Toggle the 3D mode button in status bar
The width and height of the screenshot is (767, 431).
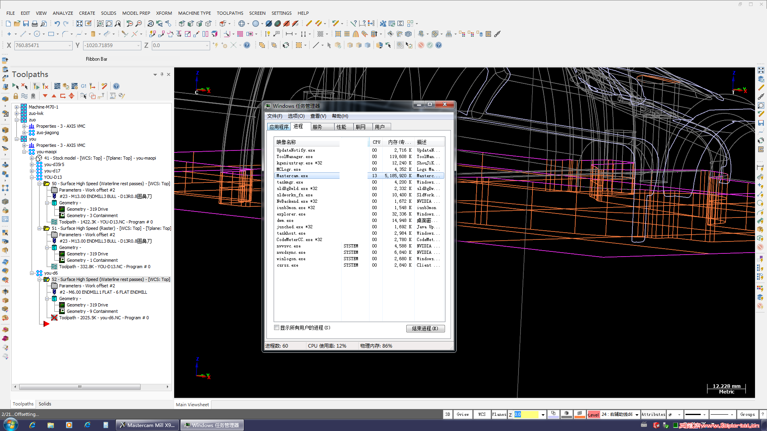tap(447, 414)
